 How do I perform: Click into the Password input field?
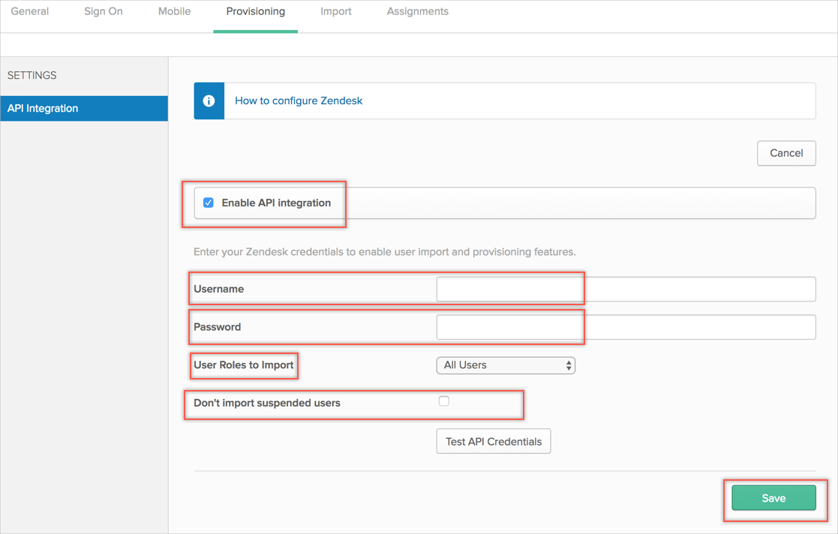coord(626,327)
